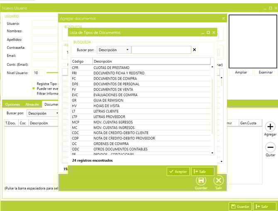Enable the Registra Tipo checkbox
This screenshot has width=278, height=211.
[x=34, y=84]
